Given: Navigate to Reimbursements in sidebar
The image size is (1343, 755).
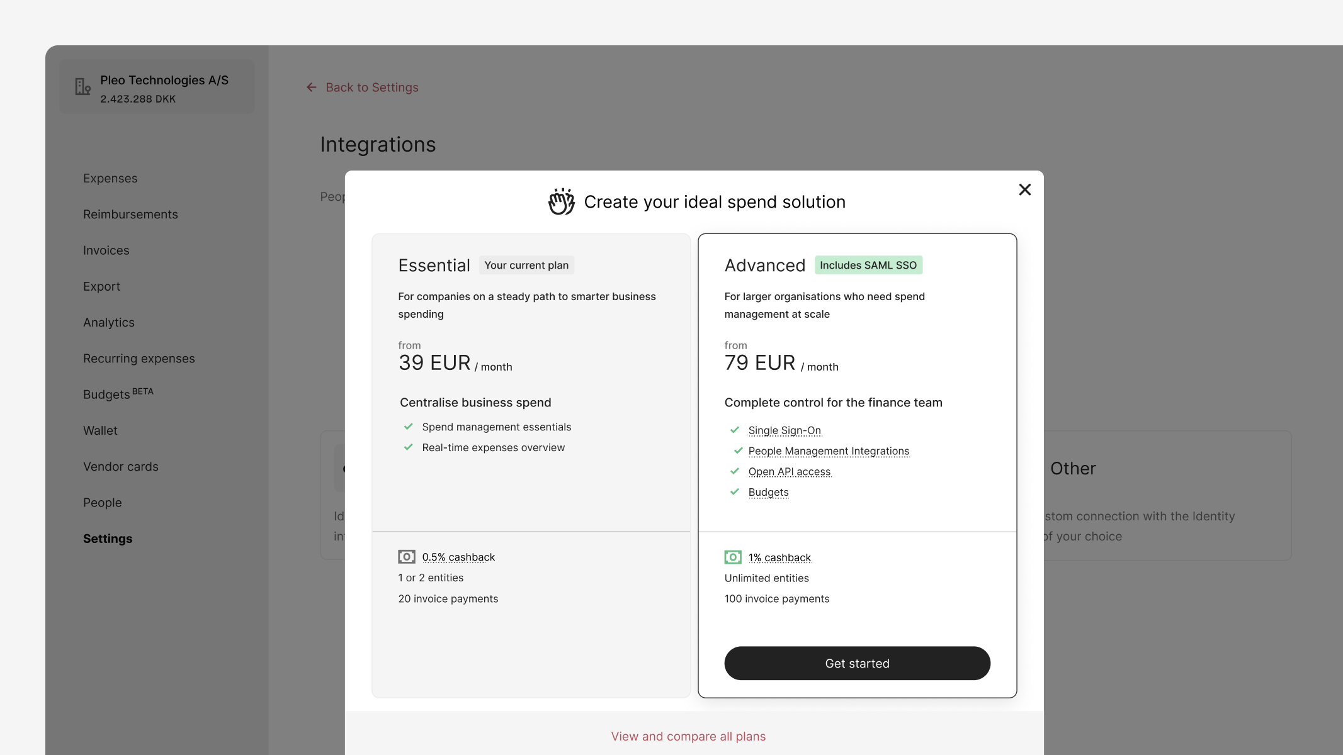Looking at the screenshot, I should tap(130, 215).
